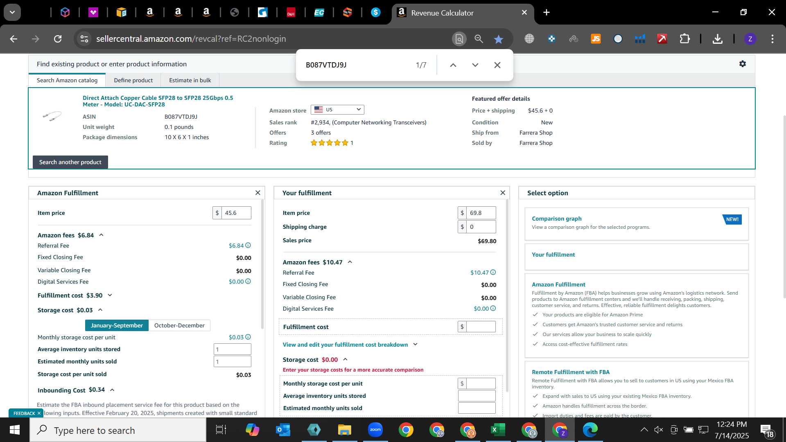
Task: Click View and edit fulfillment cost breakdown
Action: 345,345
